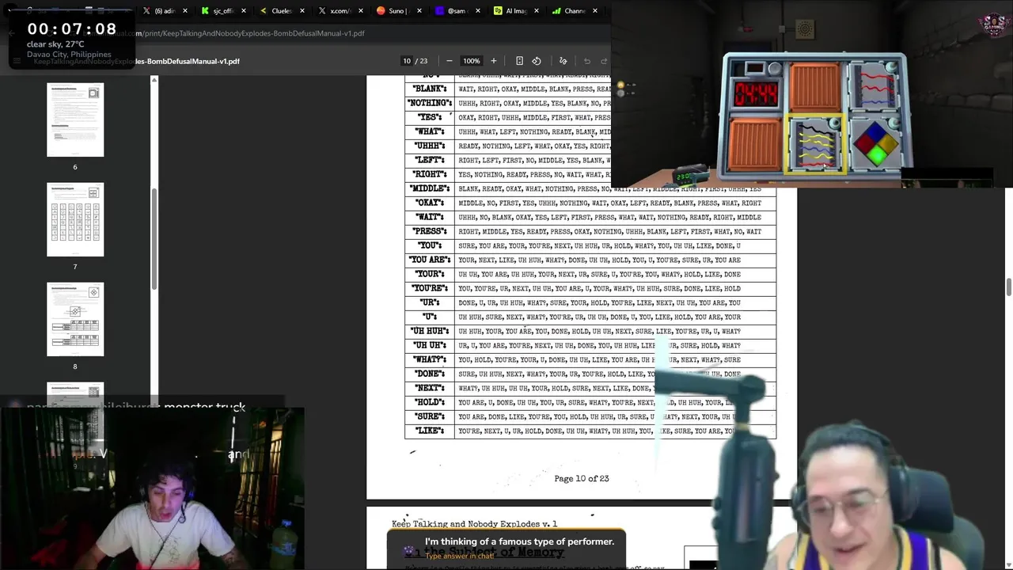
Task: Click the "NOTHING": row label
Action: click(x=430, y=103)
